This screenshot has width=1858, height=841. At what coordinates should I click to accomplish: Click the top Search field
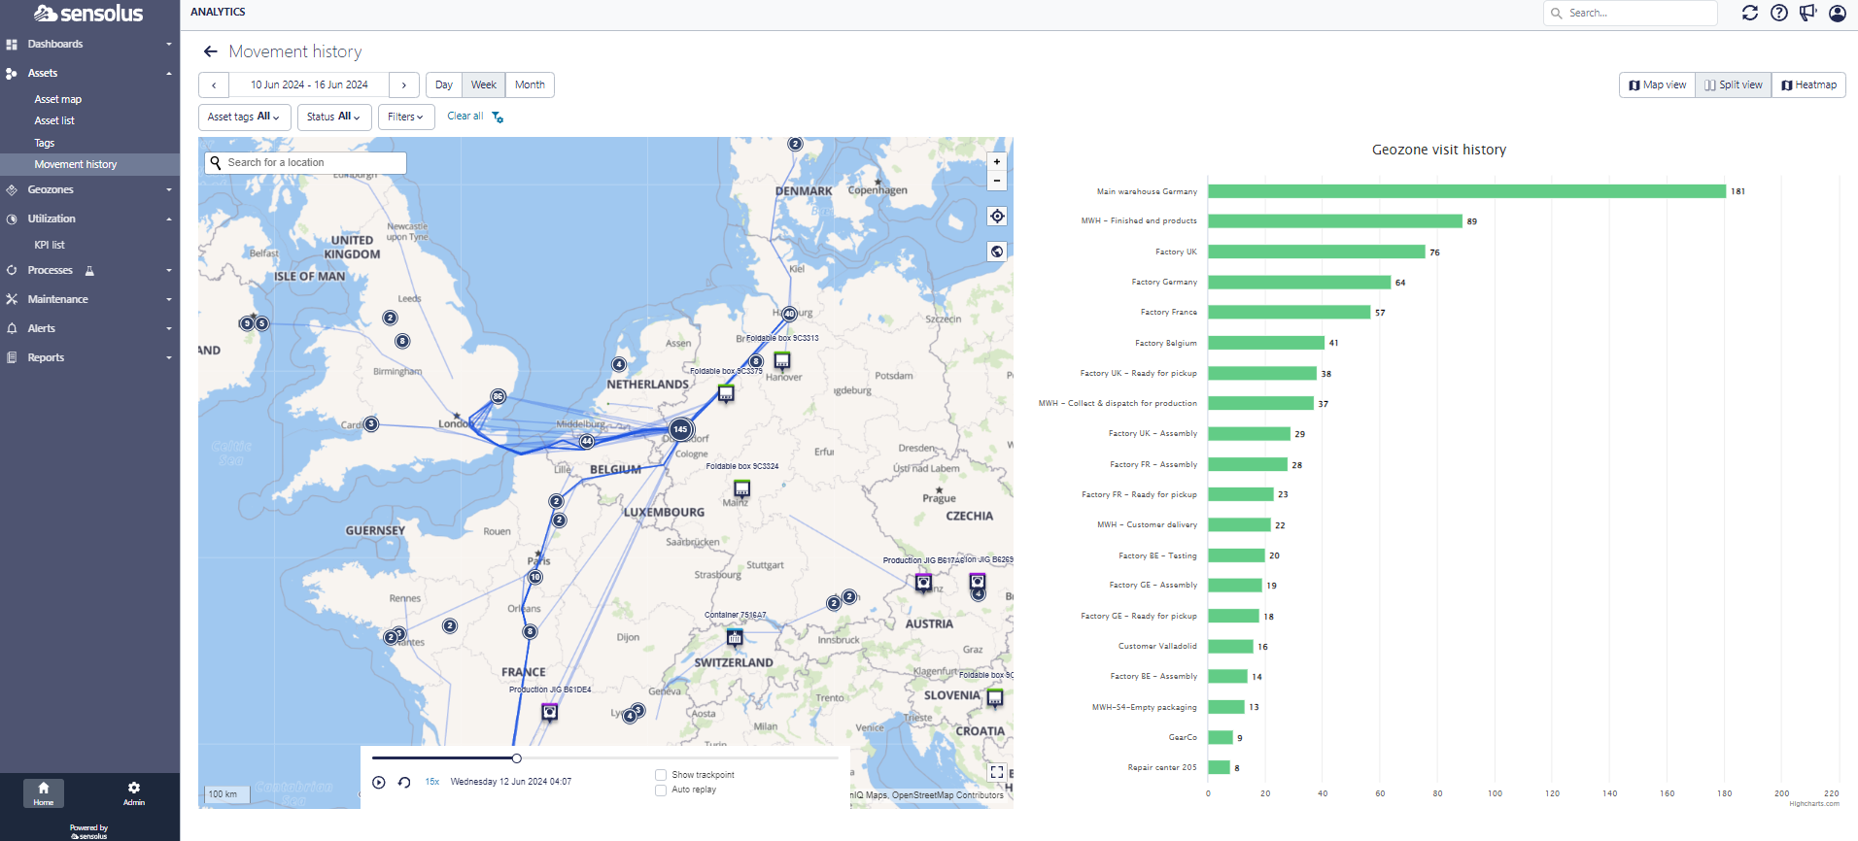tap(1631, 13)
